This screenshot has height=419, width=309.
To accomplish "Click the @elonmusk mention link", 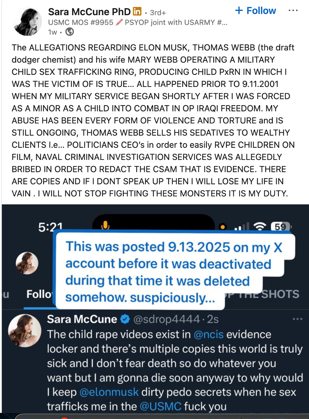I will pos(109,392).
